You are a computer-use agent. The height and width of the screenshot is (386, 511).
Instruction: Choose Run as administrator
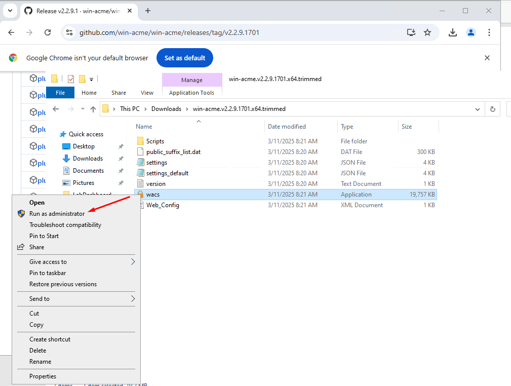coord(76,214)
